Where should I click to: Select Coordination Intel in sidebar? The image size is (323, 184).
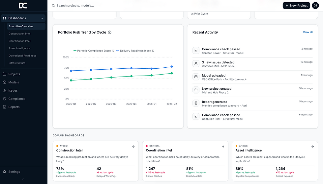(19, 41)
